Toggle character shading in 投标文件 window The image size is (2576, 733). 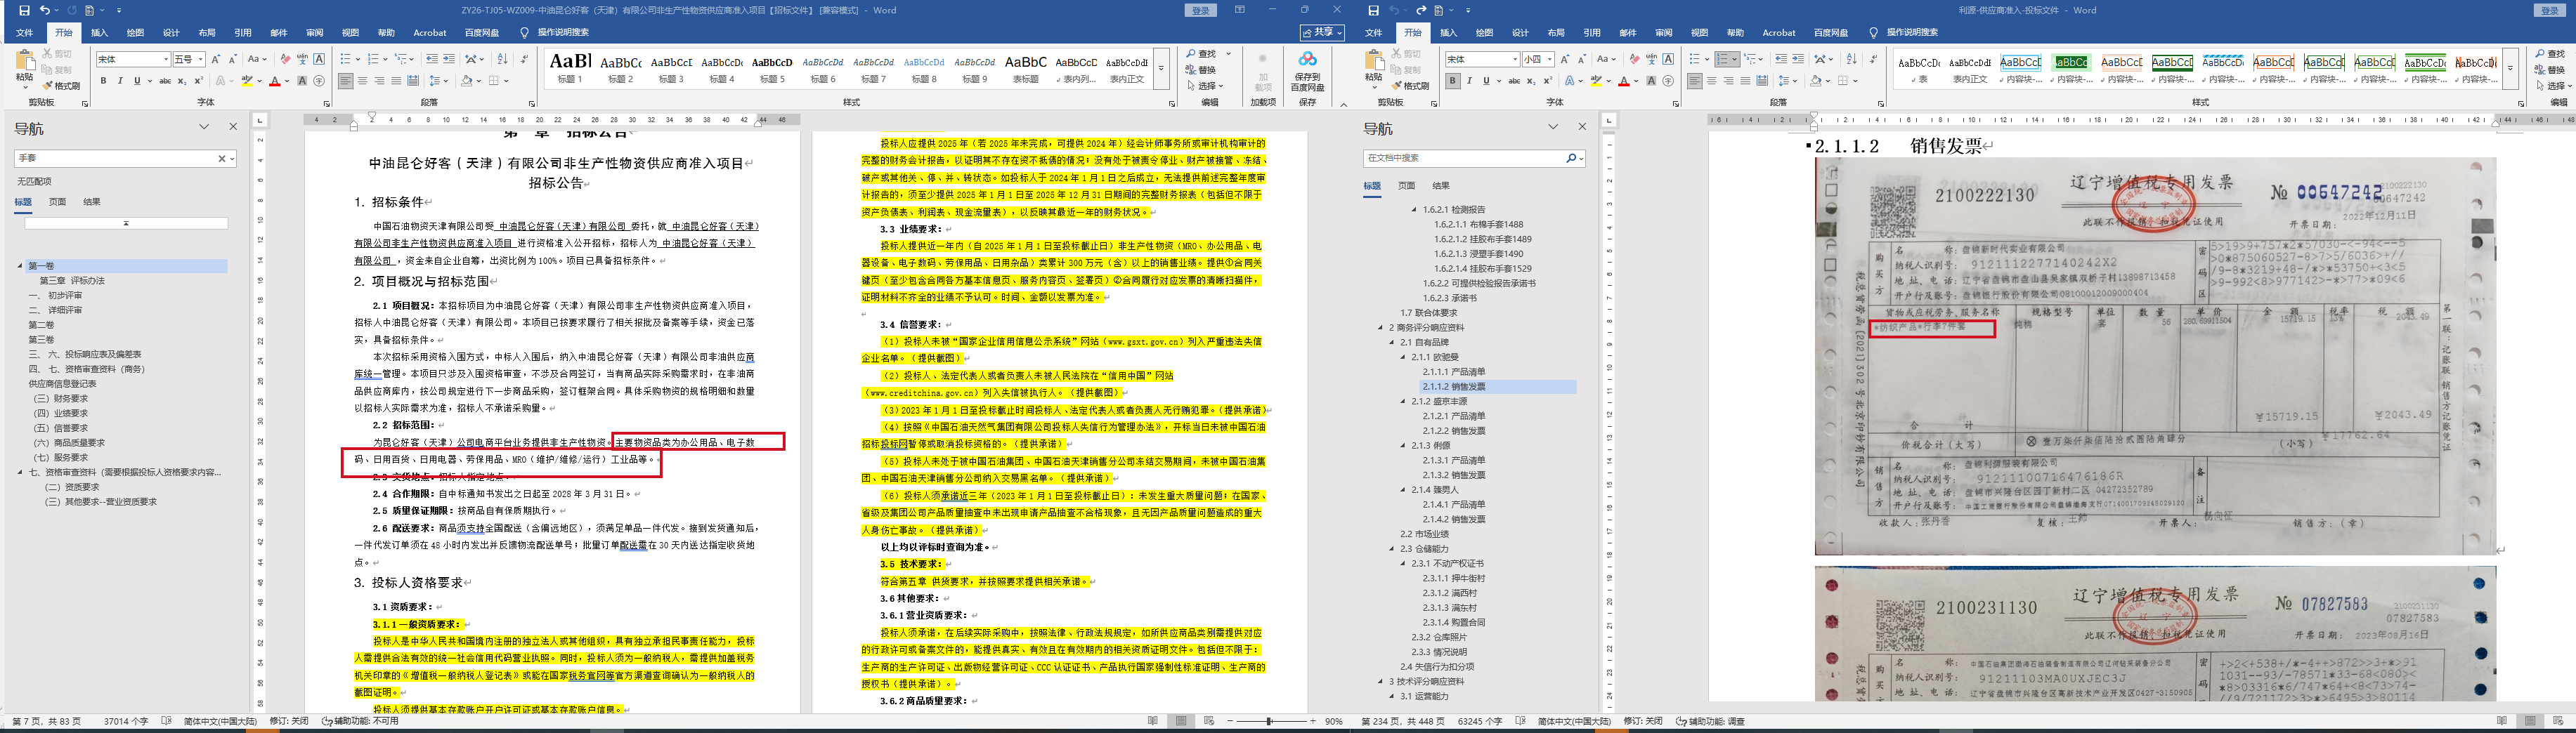click(1651, 81)
